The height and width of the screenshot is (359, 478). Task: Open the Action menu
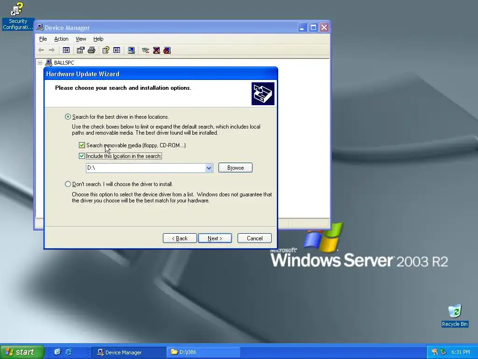point(61,39)
